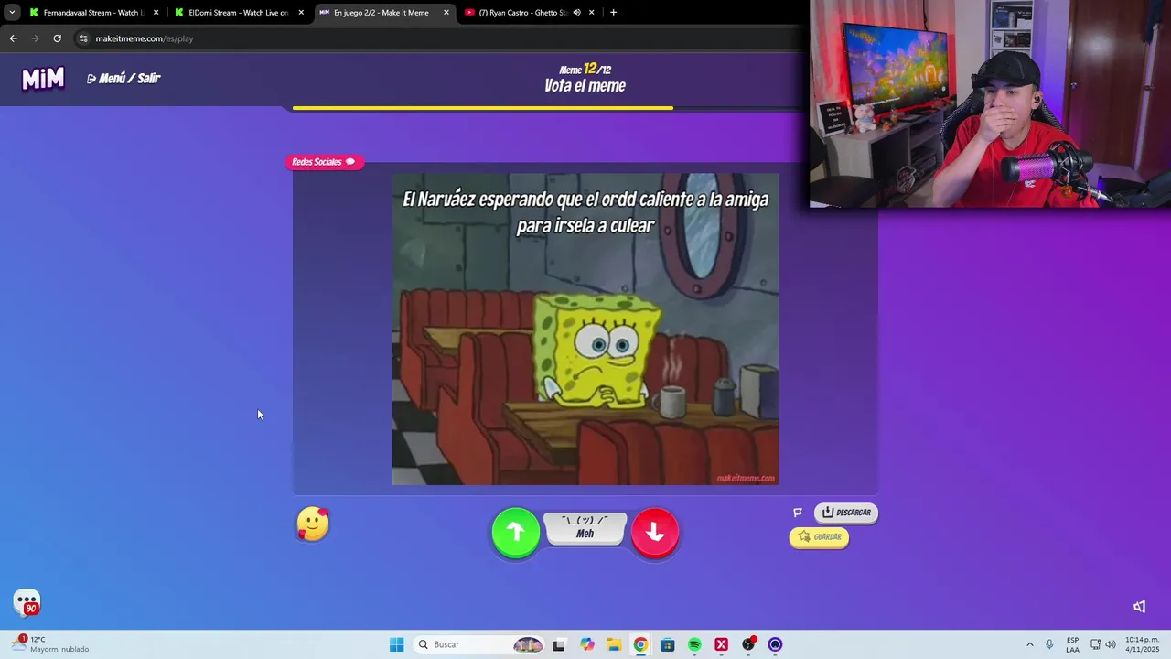
Task: Open the weather widget showing 12°C
Action: 50,644
